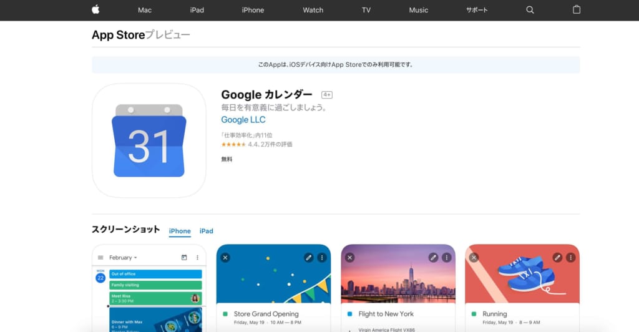Viewport: 639px width, 332px height.
Task: Click the 4.4 rating count text
Action: [x=270, y=144]
